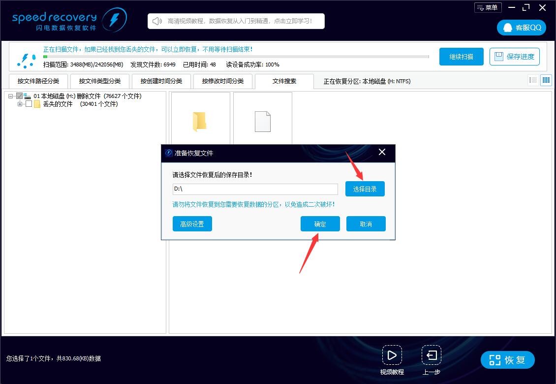Switch to the 文件搜索 tab

[x=284, y=81]
